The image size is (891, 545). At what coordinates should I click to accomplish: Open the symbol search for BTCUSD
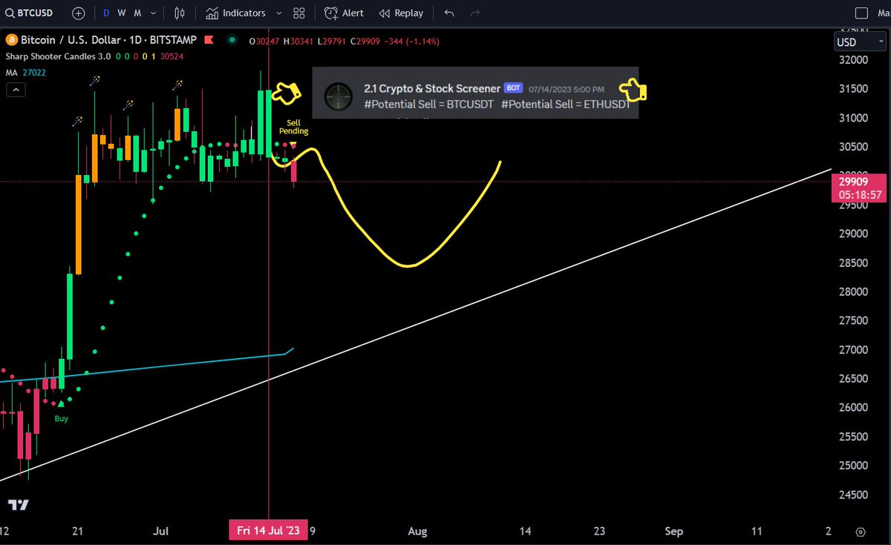30,13
